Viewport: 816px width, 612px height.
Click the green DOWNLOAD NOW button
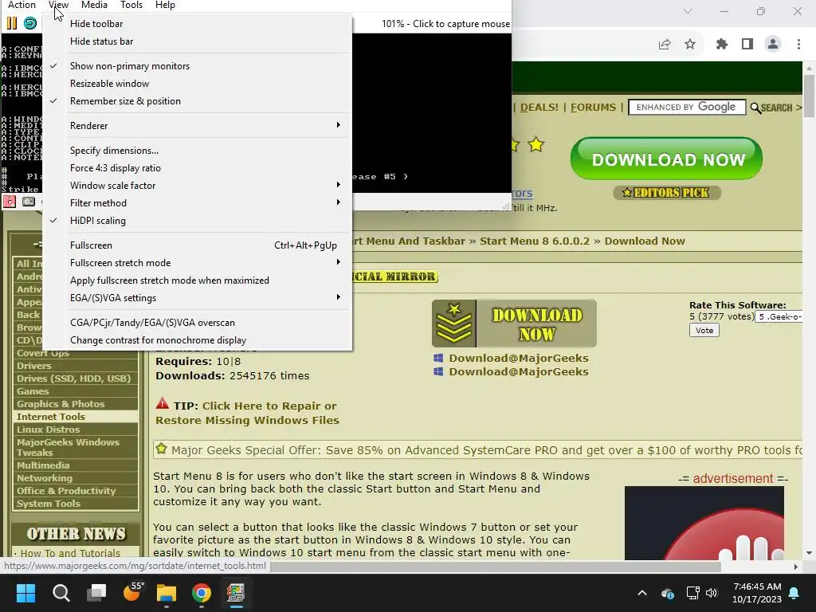pos(667,159)
